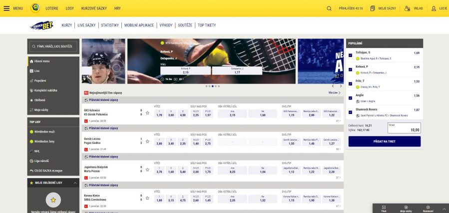Uncheck the Tsitsipas, S selection
This screenshot has width=449, height=213.
(350, 55)
